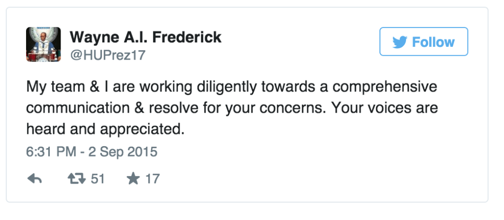
Task: Visit the @HUPrez17 handle link
Action: coord(108,55)
